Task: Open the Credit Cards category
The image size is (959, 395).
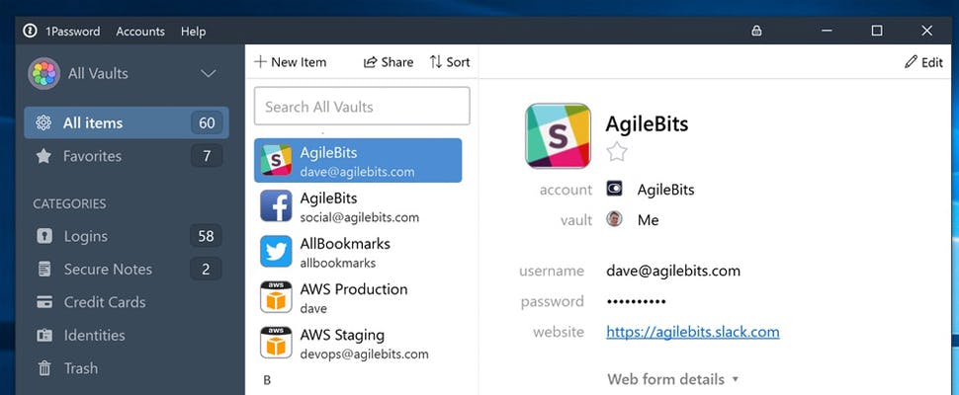Action: [127, 302]
